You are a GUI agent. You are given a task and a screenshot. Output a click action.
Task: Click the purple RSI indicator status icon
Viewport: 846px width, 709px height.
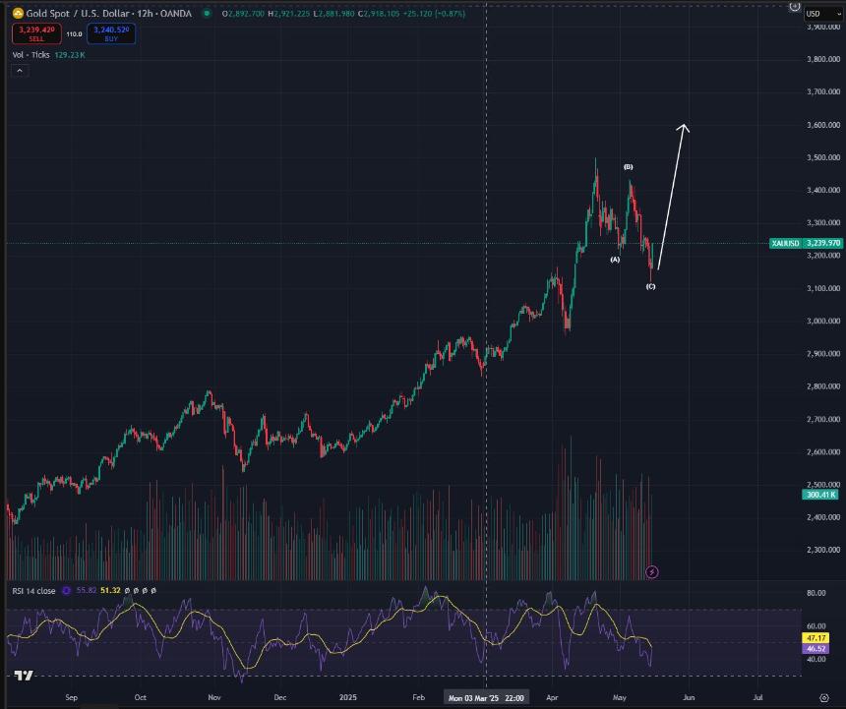coord(66,590)
